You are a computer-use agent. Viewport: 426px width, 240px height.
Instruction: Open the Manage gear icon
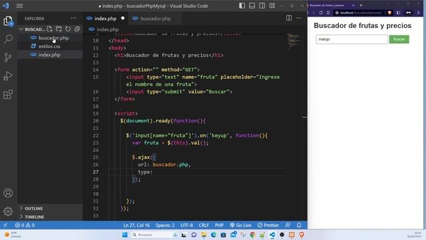pos(8,211)
